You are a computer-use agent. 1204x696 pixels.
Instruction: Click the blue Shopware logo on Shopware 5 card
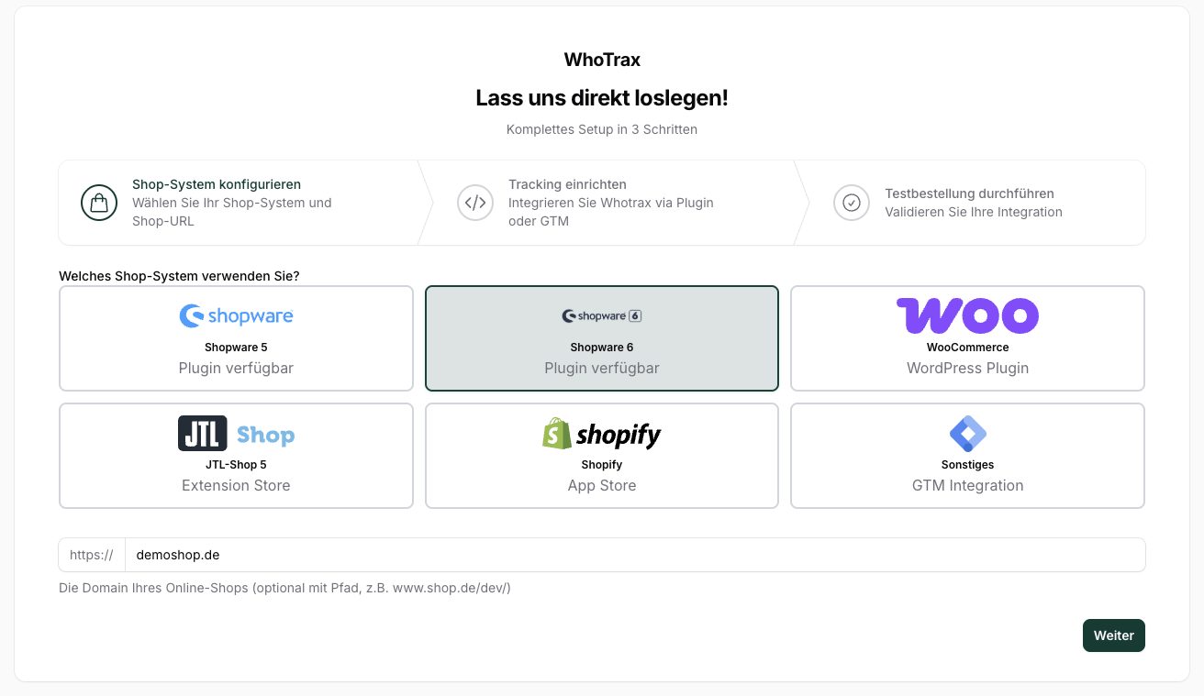click(236, 315)
